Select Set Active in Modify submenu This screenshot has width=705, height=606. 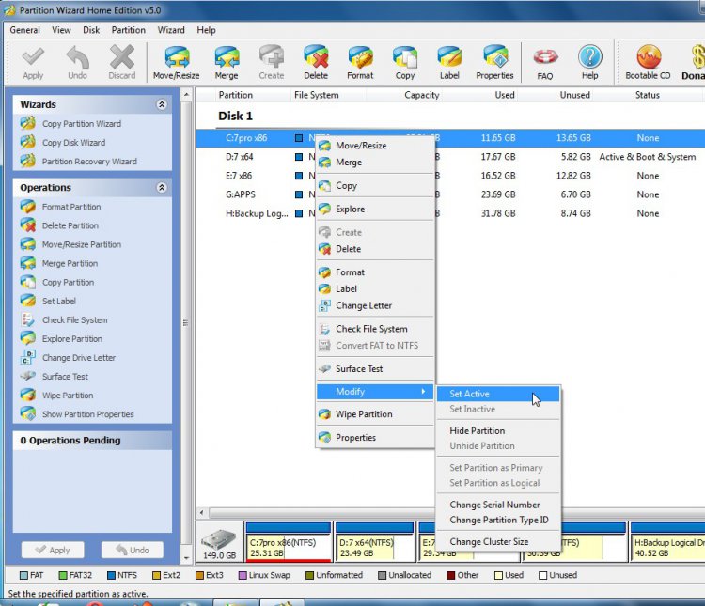(497, 394)
